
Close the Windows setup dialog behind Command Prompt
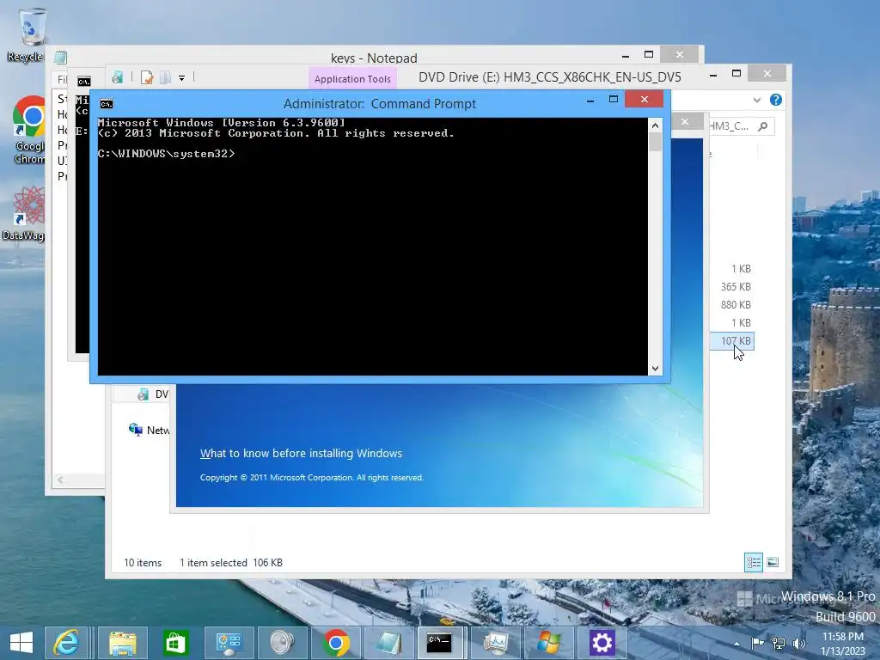tap(685, 121)
